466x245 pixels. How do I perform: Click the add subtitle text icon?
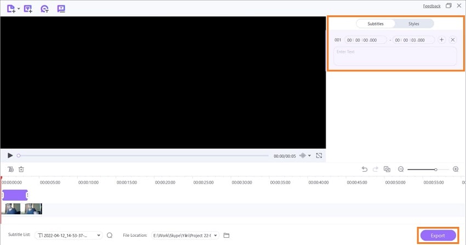tap(28, 9)
